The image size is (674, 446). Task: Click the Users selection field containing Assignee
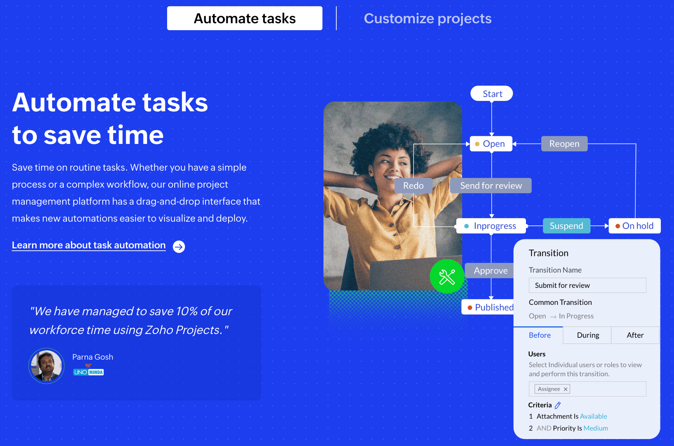pos(607,389)
